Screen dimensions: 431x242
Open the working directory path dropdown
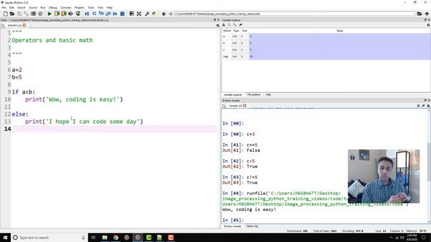pos(414,13)
